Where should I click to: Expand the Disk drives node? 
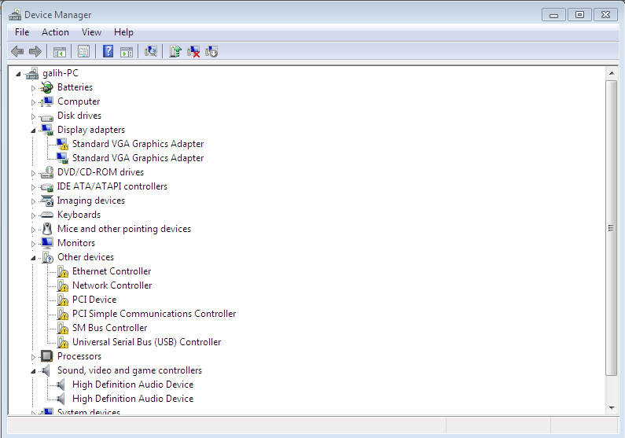tap(33, 116)
